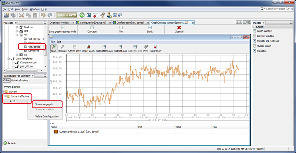The height and width of the screenshot is (153, 296).
Task: Expand the DI node in Projects tree
Action: (x=17, y=54)
